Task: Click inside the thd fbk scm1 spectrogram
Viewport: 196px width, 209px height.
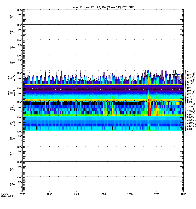Action: [x=103, y=123]
